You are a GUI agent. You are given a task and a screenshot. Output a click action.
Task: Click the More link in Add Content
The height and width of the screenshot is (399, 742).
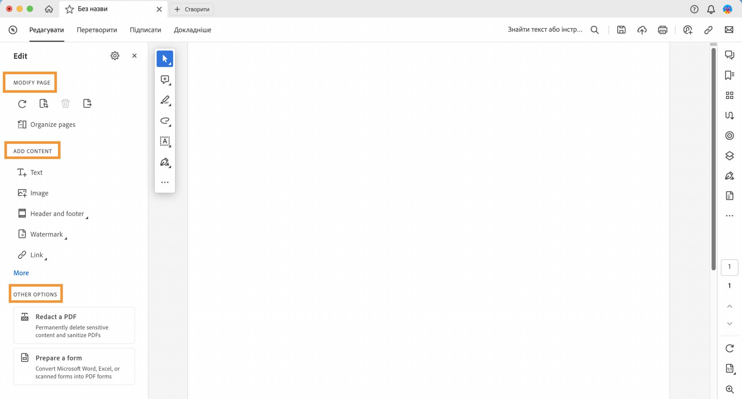pos(21,273)
